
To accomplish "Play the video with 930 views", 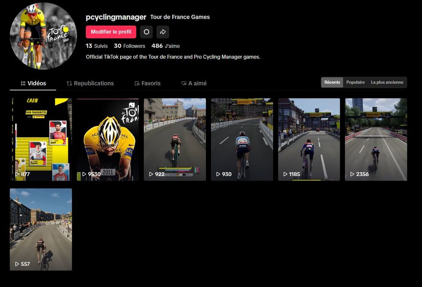I will 242,139.
